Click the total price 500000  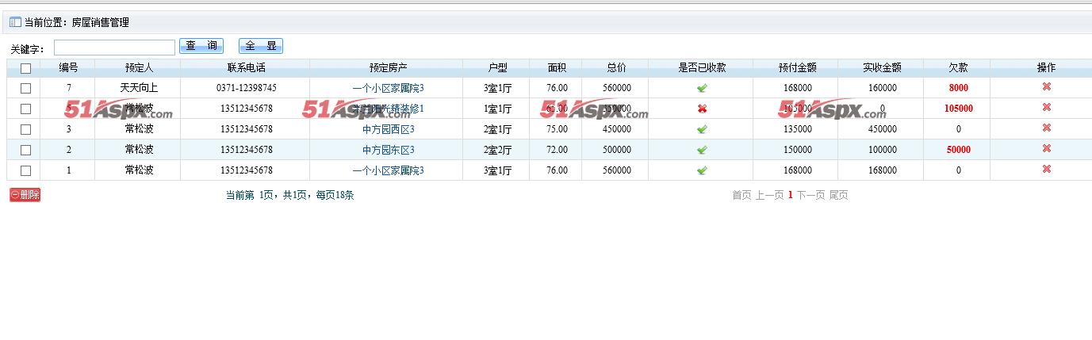pos(616,150)
